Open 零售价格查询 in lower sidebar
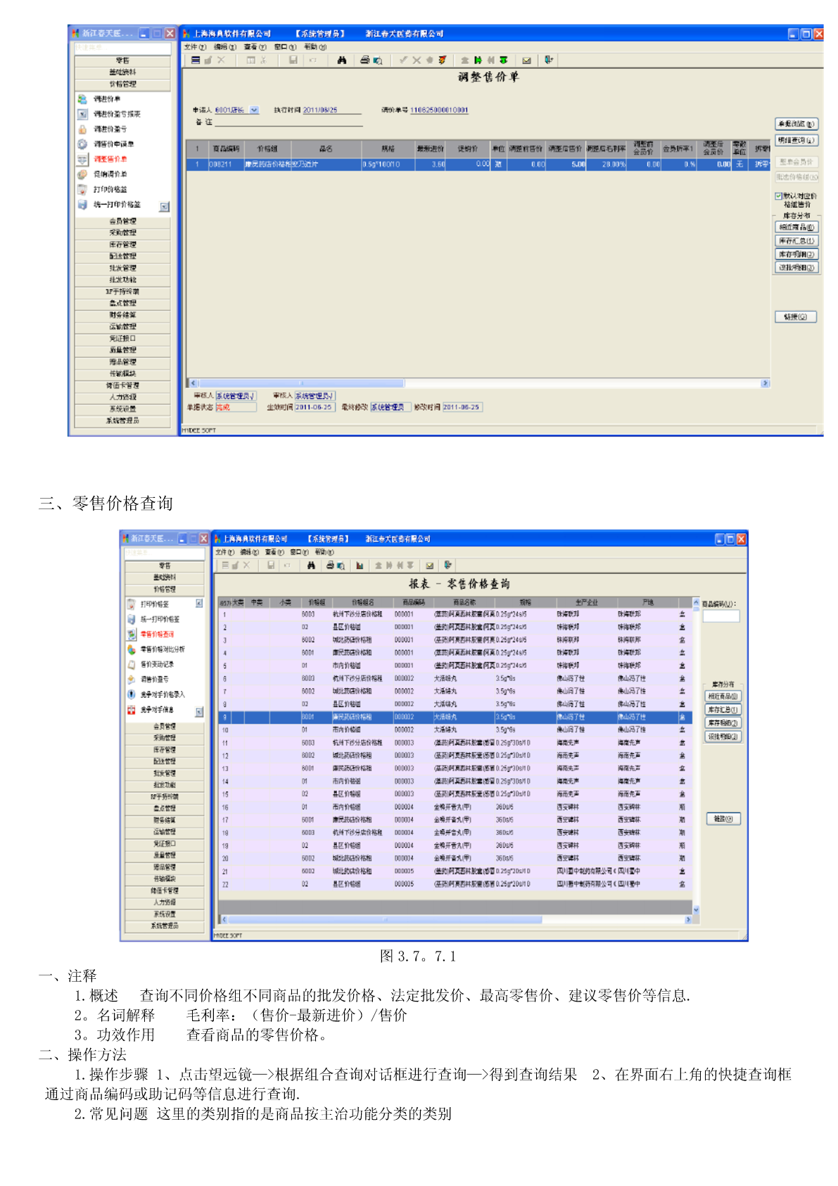838x1186 pixels. coord(157,634)
